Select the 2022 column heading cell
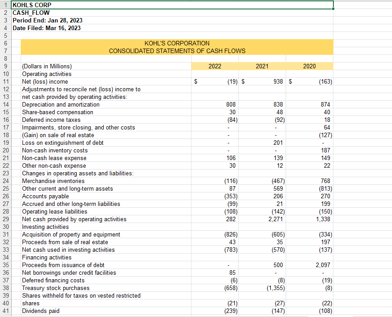The height and width of the screenshot is (317, 392). (x=215, y=66)
